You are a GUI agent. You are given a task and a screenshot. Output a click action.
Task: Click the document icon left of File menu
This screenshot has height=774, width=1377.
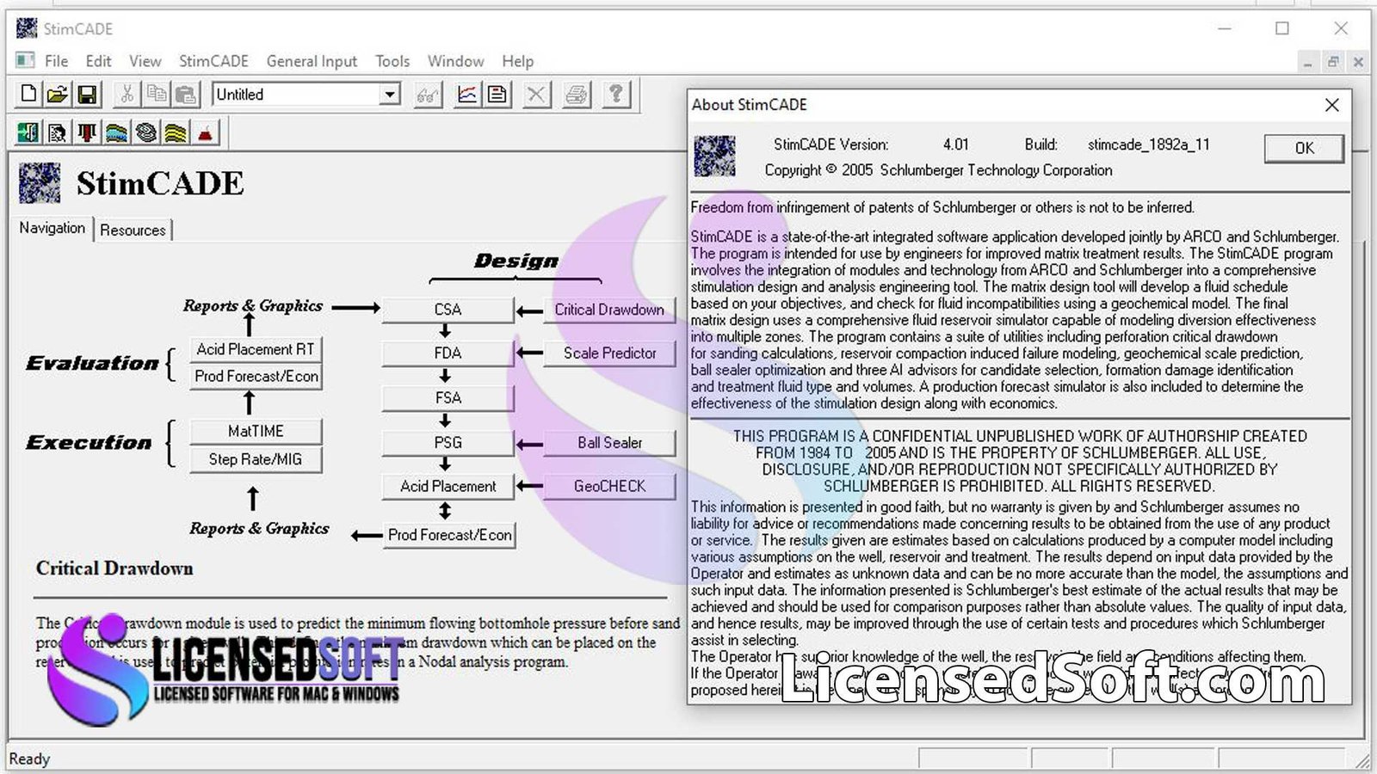point(25,60)
